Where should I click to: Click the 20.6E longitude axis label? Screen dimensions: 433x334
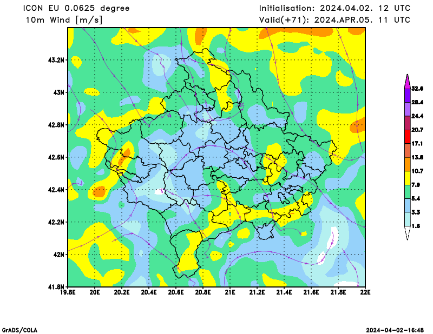point(176,292)
